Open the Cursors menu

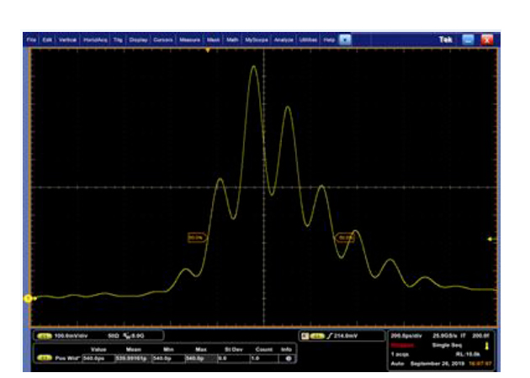click(x=163, y=39)
